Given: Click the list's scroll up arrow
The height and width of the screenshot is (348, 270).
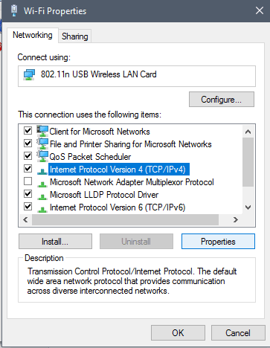Looking at the screenshot, I should point(248,132).
